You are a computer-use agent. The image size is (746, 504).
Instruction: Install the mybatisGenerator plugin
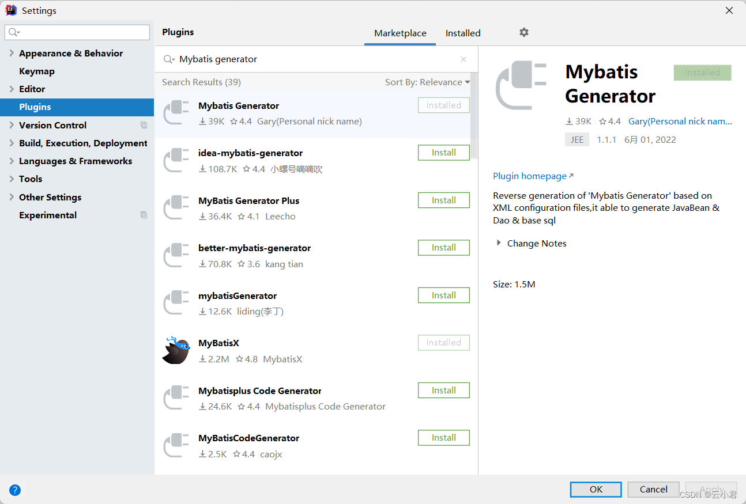(x=444, y=295)
